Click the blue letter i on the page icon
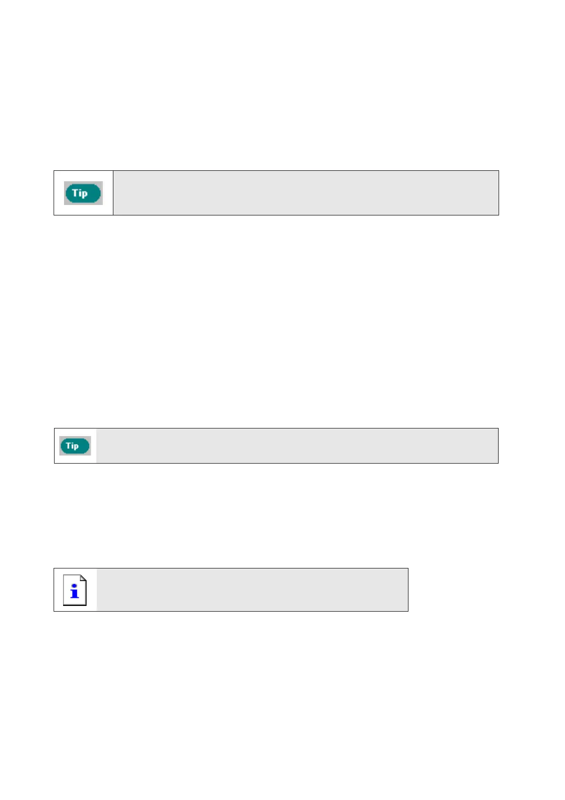This screenshot has height=800, width=565. coord(74,591)
